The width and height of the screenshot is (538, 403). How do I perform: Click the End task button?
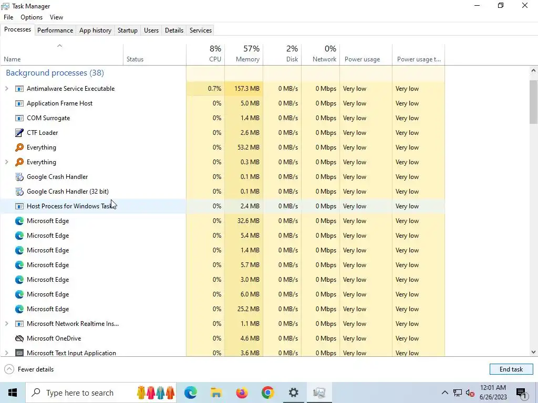click(511, 369)
